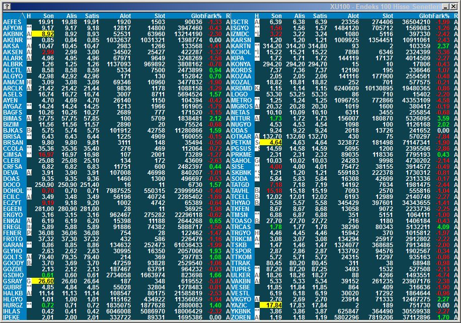This screenshot has height=323, width=461.
Task: Open the ARCLK row symbol
Action: click(x=13, y=88)
